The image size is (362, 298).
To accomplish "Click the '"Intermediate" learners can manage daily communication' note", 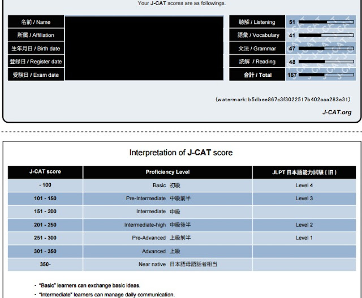I will pyautogui.click(x=107, y=295).
